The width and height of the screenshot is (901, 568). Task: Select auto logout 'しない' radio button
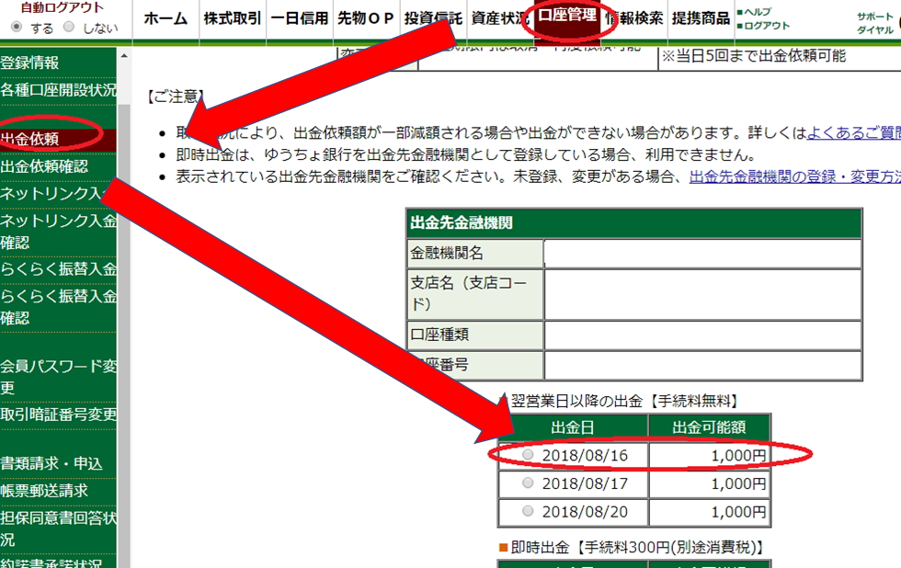pos(69,27)
